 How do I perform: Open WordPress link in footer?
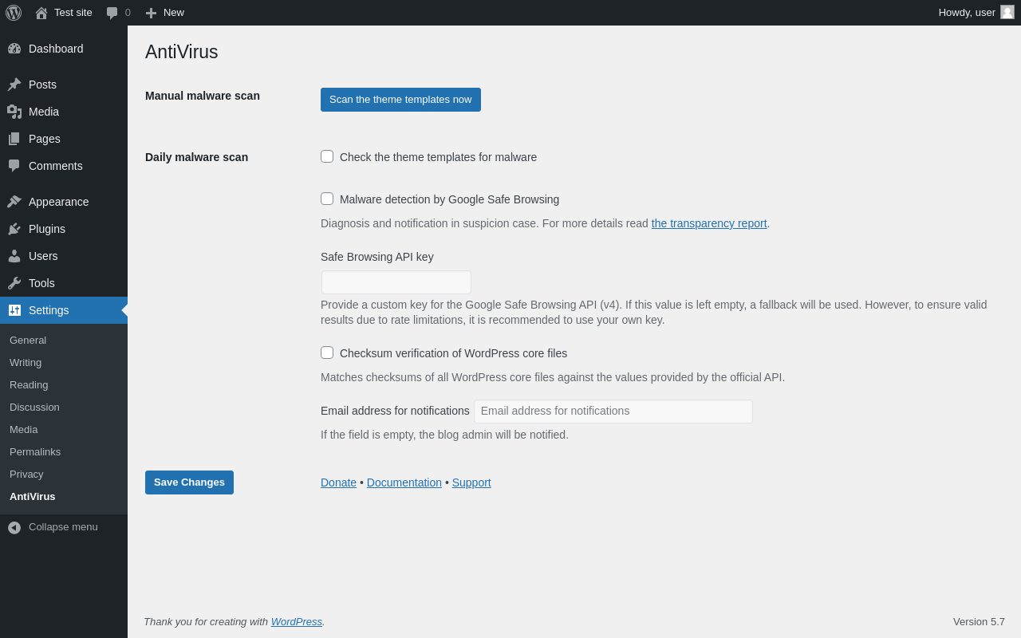tap(297, 621)
